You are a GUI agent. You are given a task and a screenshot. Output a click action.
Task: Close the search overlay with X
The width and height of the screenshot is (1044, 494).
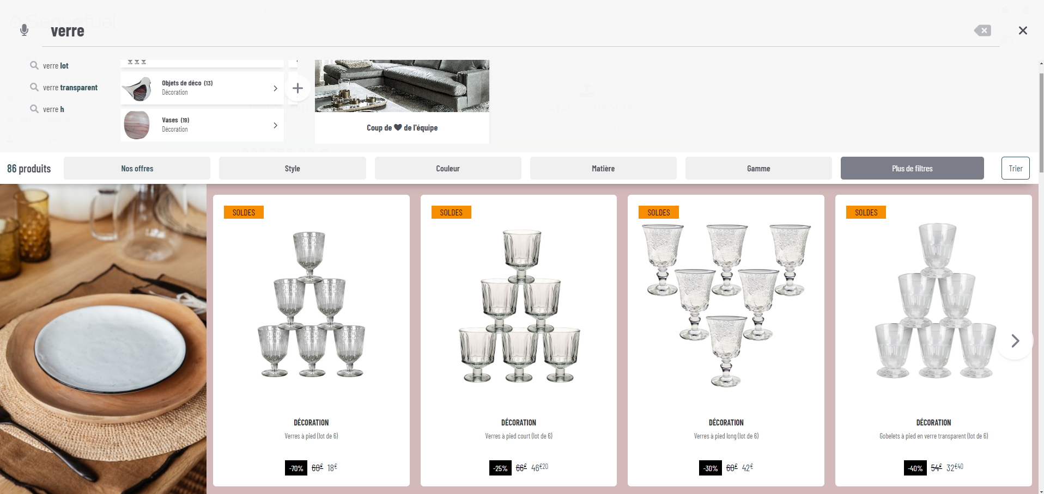pos(1023,30)
